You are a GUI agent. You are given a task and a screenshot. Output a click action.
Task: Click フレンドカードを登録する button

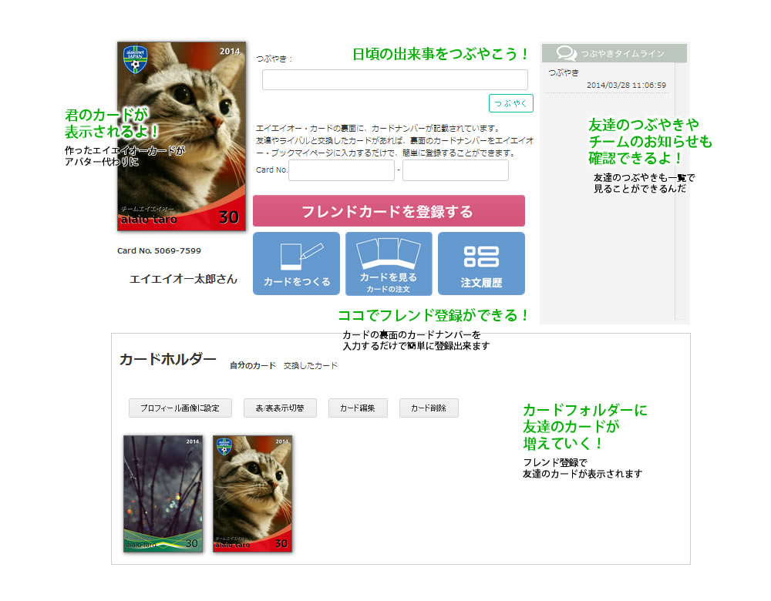[x=389, y=211]
